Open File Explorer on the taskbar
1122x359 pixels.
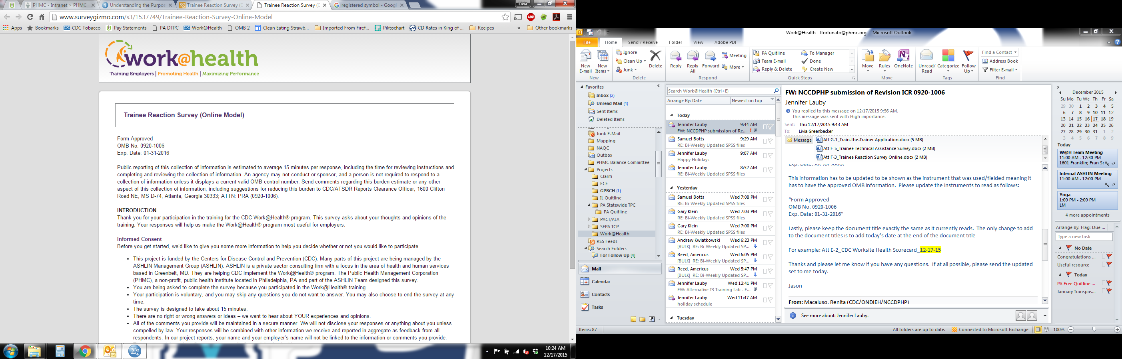(x=34, y=351)
